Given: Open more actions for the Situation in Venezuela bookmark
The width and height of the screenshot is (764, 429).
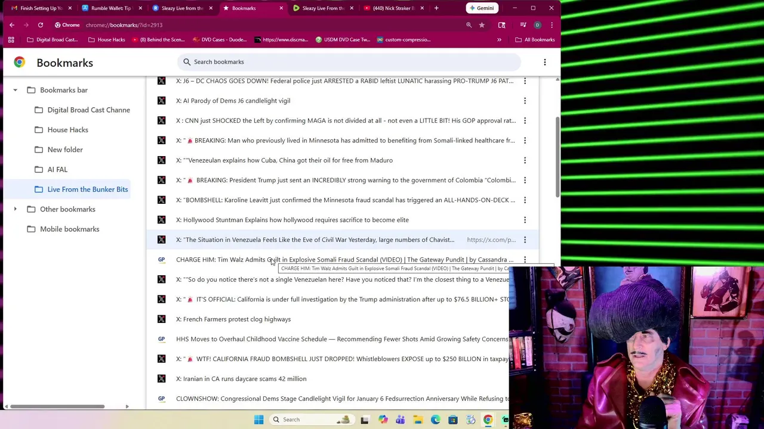Looking at the screenshot, I should tap(525, 240).
